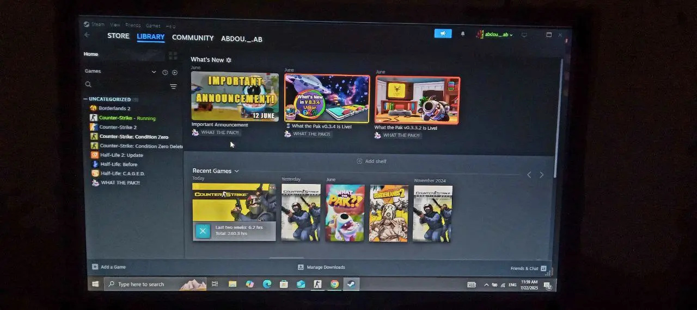The image size is (697, 310).
Task: Open the library advanced filters icon
Action: [x=174, y=86]
